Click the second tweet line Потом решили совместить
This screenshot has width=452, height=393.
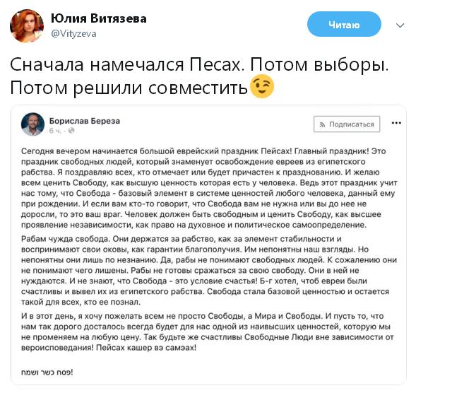tap(129, 88)
